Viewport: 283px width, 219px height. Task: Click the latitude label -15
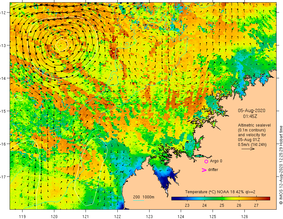[x=4, y=111]
